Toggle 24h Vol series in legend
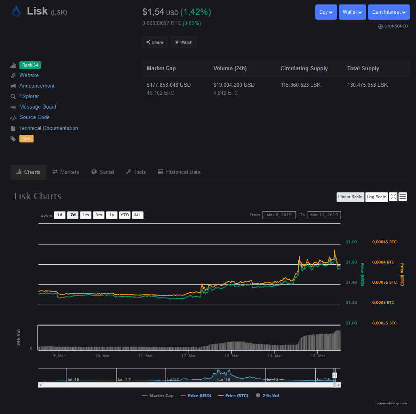 [268, 395]
